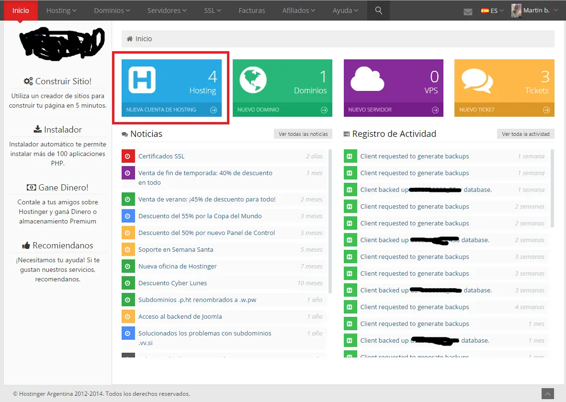The image size is (566, 402).
Task: Open the Certificados SSL news article
Action: point(161,156)
